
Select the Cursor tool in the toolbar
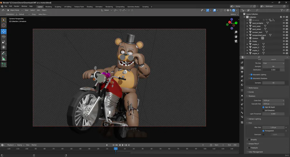coord(4,25)
